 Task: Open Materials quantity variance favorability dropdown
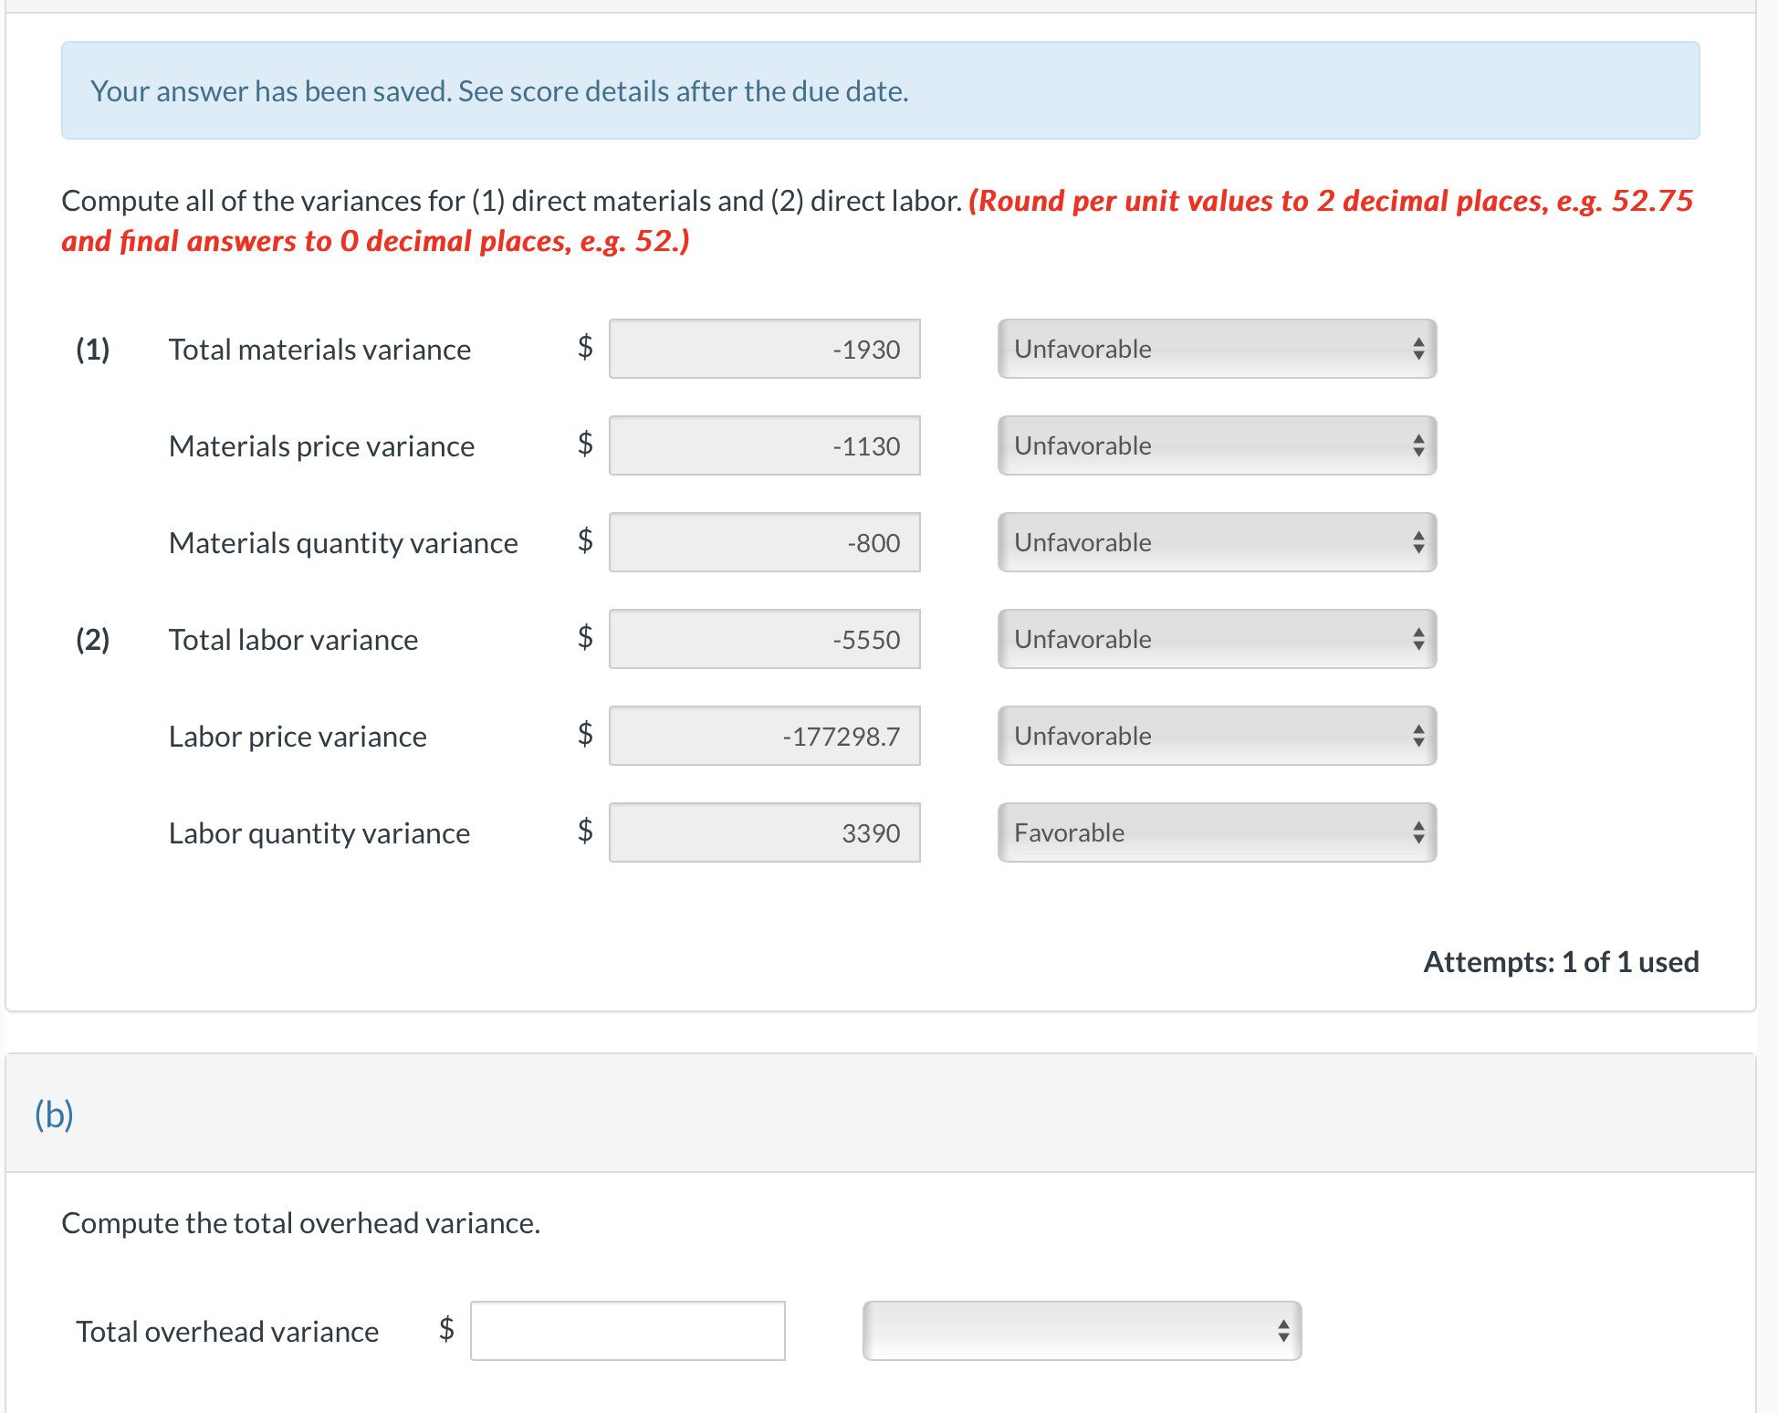1217,542
